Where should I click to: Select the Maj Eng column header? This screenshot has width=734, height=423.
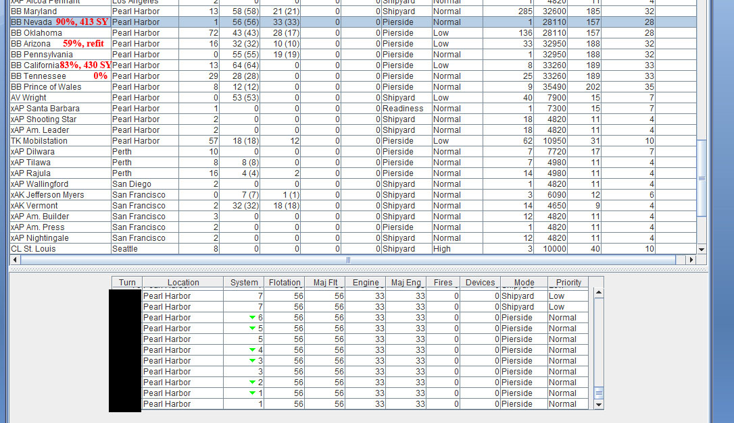406,282
